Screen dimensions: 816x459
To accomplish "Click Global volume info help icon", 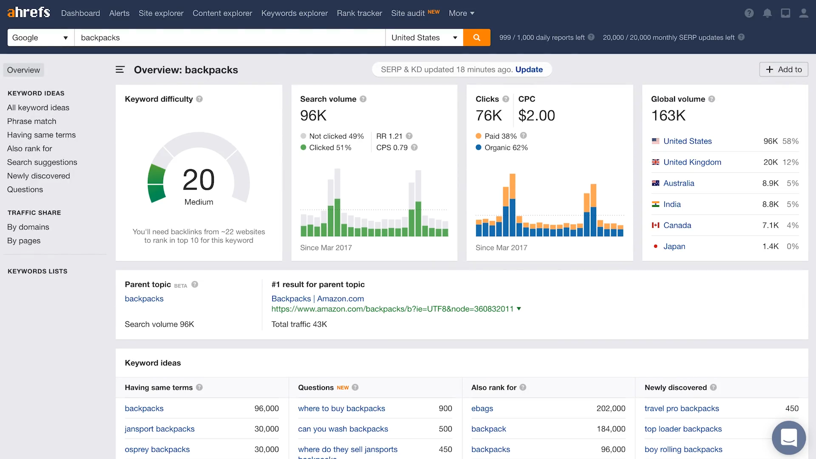I will [x=711, y=99].
